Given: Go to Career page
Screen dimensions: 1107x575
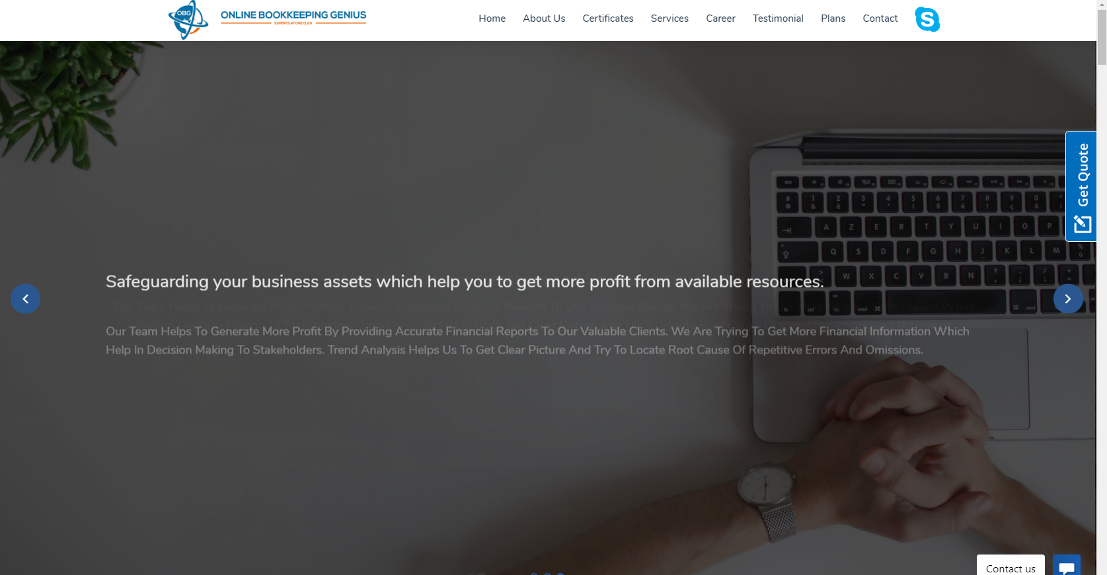Looking at the screenshot, I should [x=720, y=19].
